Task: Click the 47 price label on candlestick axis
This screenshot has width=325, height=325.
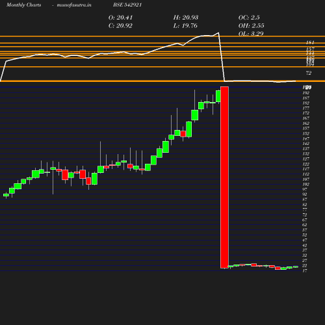Action: [305, 240]
